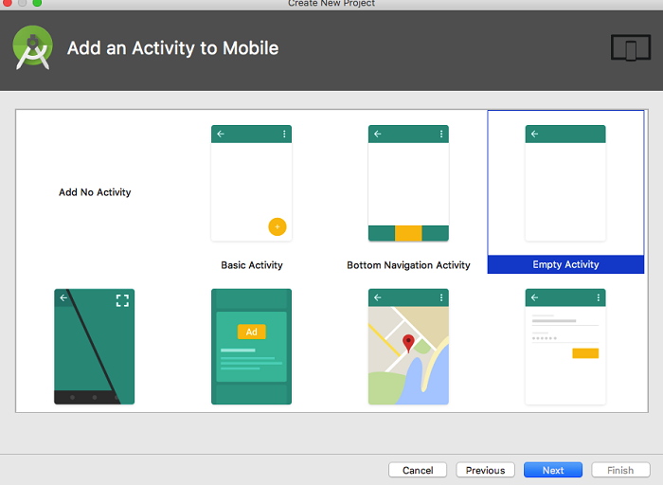Select the Basic Activity thumbnail
The image size is (663, 485).
pos(251,184)
